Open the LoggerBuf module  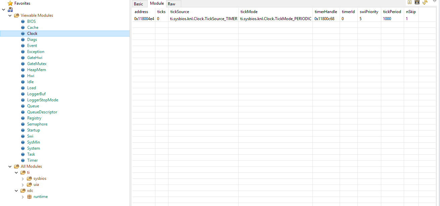(36, 94)
